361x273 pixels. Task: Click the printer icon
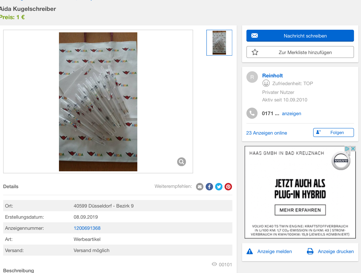point(310,251)
